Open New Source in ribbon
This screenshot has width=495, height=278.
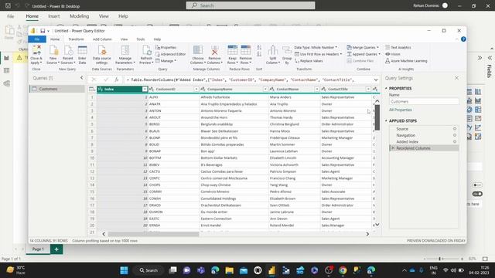[x=53, y=55]
